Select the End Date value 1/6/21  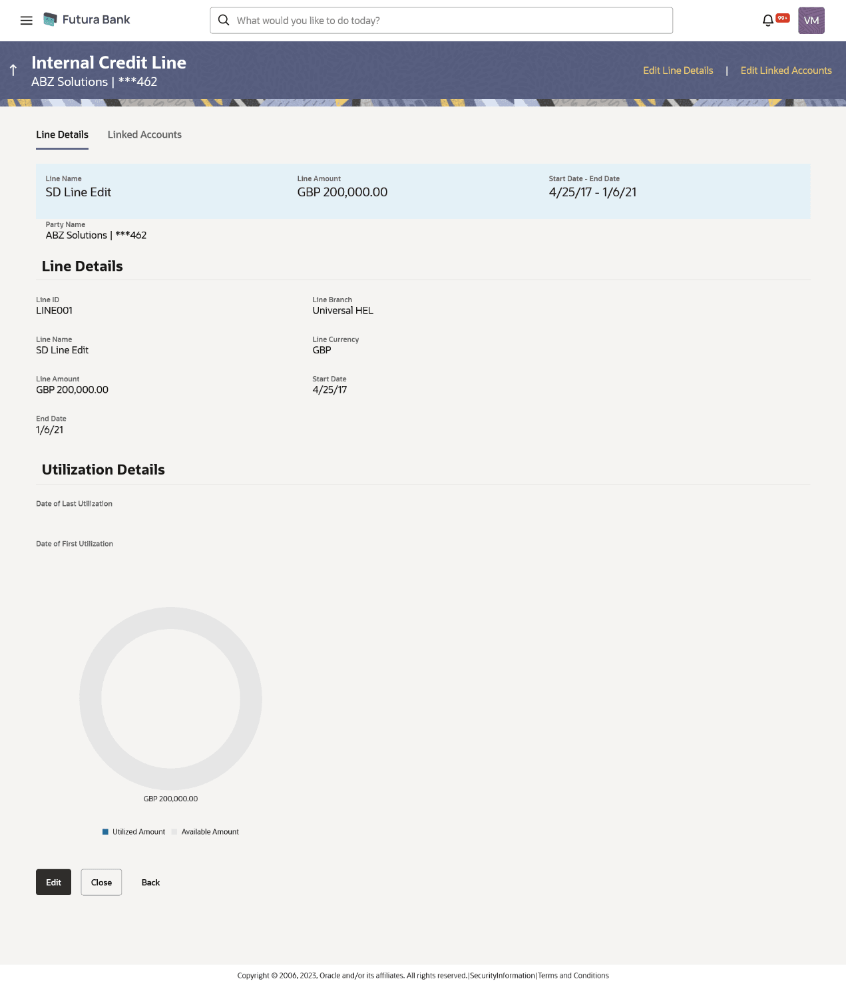coord(50,430)
